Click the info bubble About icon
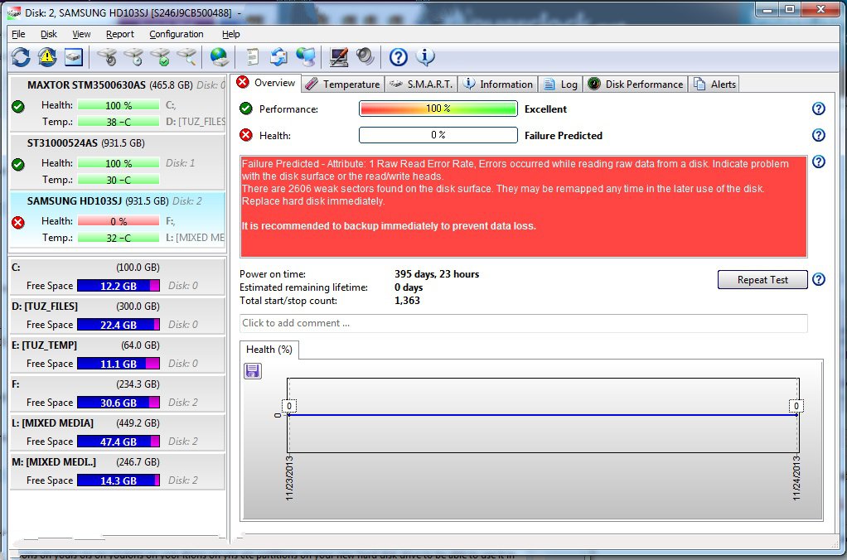The image size is (847, 560). [x=425, y=57]
